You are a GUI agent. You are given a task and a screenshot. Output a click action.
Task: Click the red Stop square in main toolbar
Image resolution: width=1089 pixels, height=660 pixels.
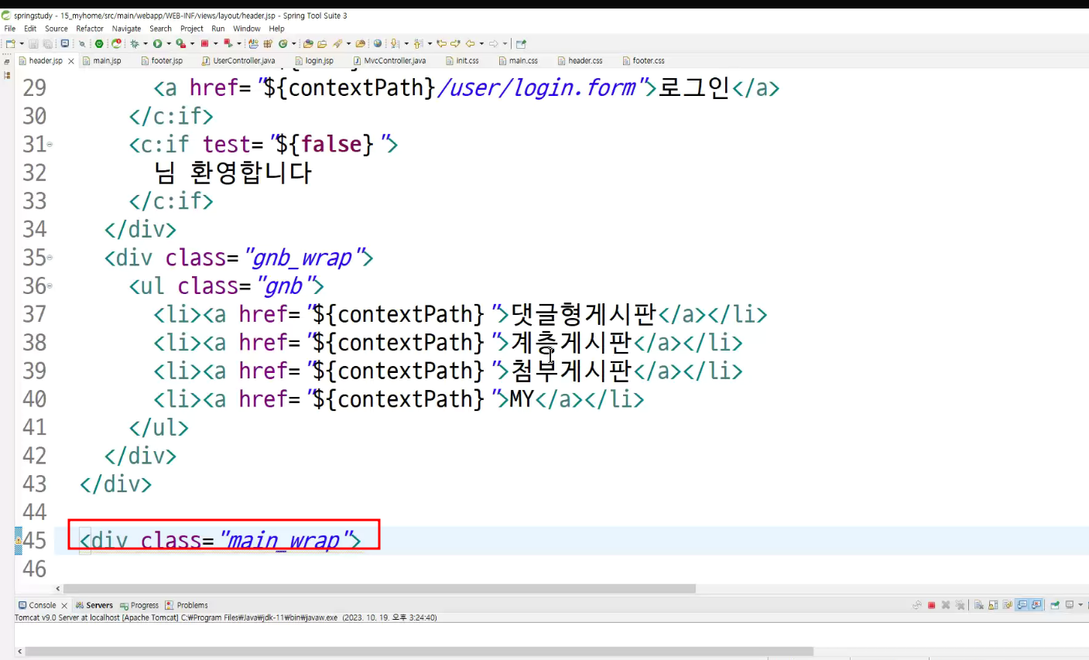[x=204, y=43]
